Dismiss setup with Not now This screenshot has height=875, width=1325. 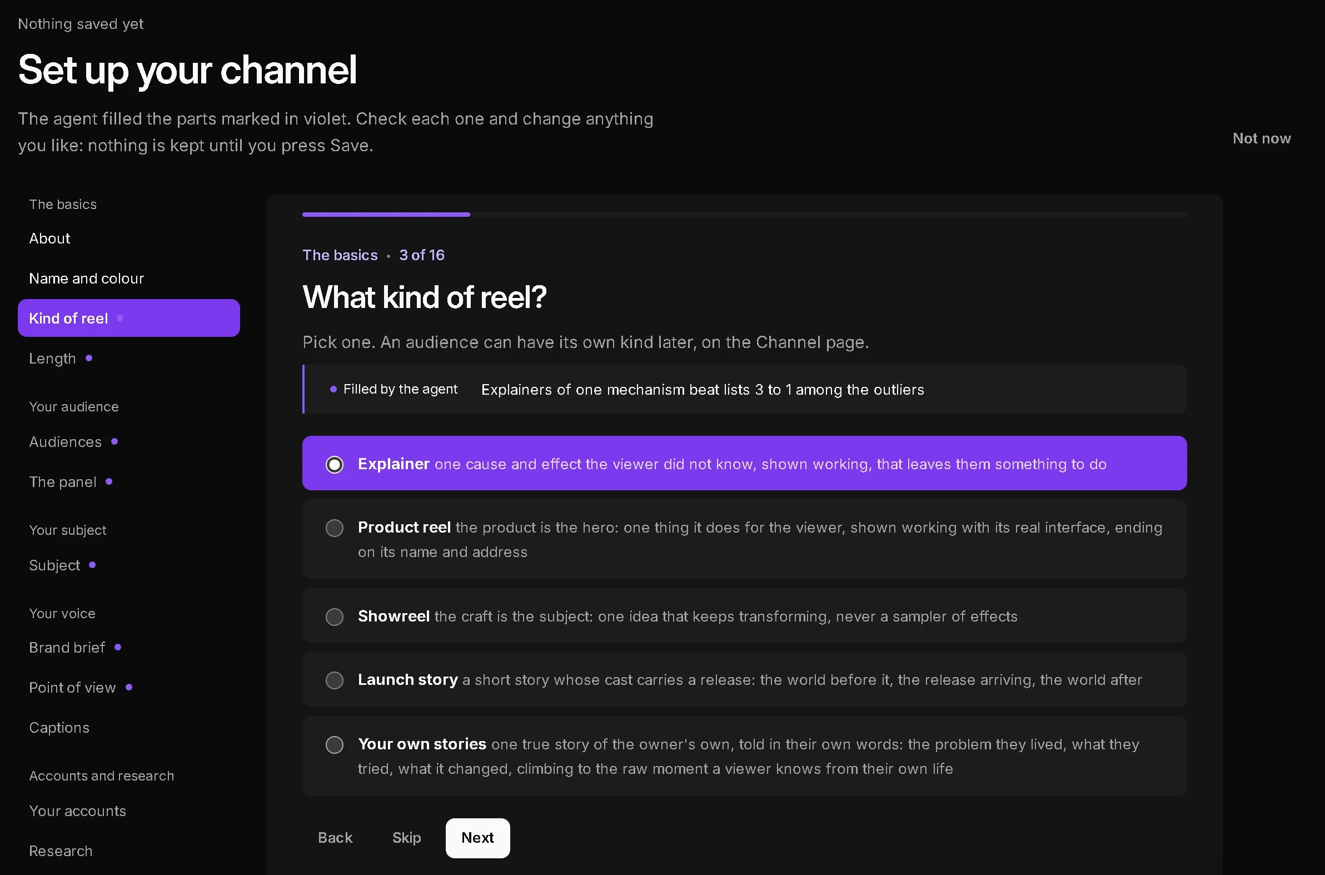(1262, 138)
